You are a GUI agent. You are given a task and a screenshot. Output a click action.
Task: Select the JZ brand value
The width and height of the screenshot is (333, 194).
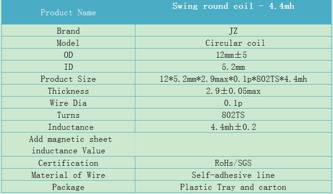pos(233,31)
